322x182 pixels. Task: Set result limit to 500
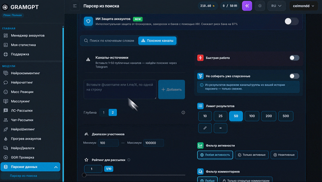pyautogui.click(x=286, y=116)
